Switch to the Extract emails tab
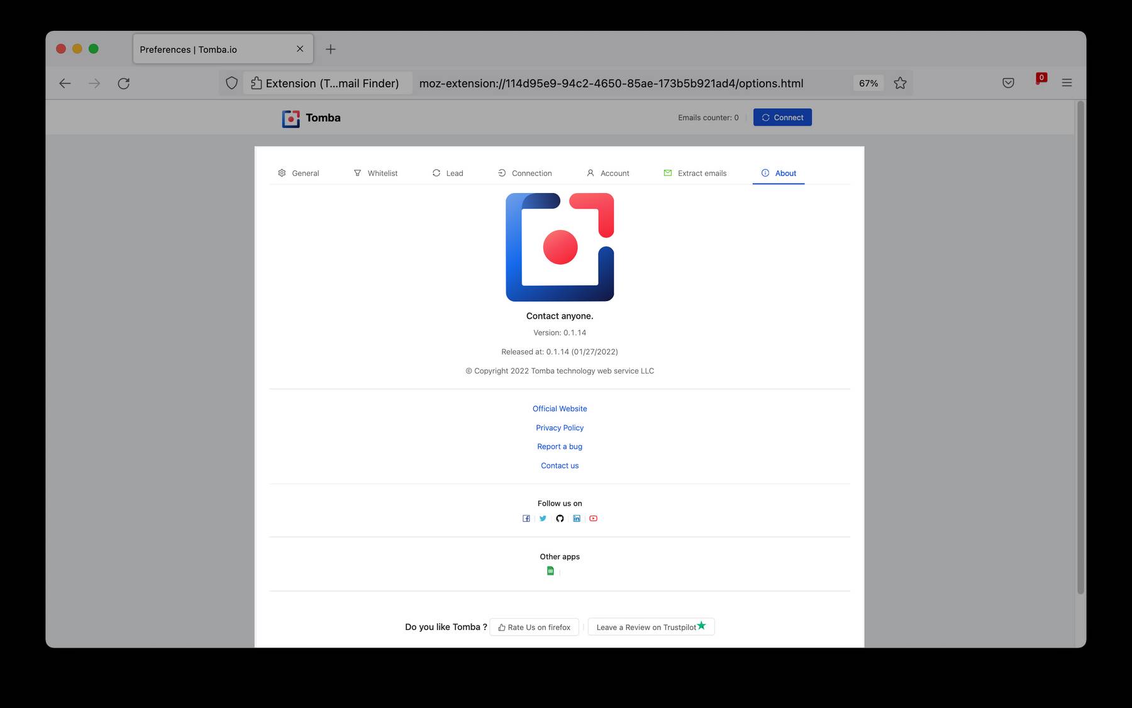The image size is (1132, 708). point(695,173)
